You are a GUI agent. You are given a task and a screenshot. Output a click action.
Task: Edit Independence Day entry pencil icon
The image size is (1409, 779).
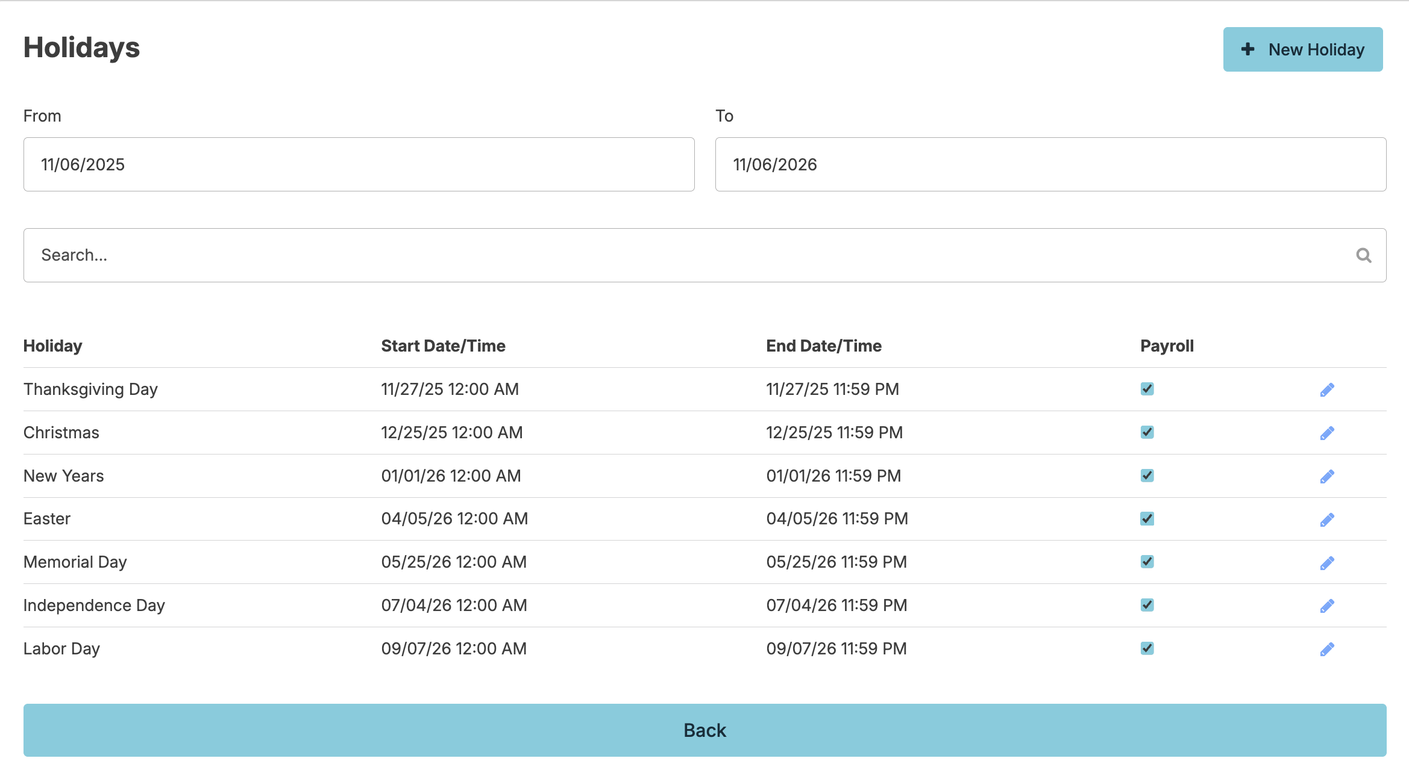(1326, 606)
